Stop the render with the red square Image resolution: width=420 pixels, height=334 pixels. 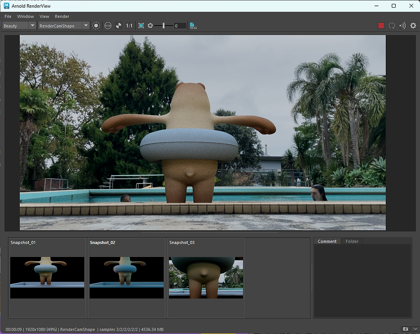coord(381,26)
